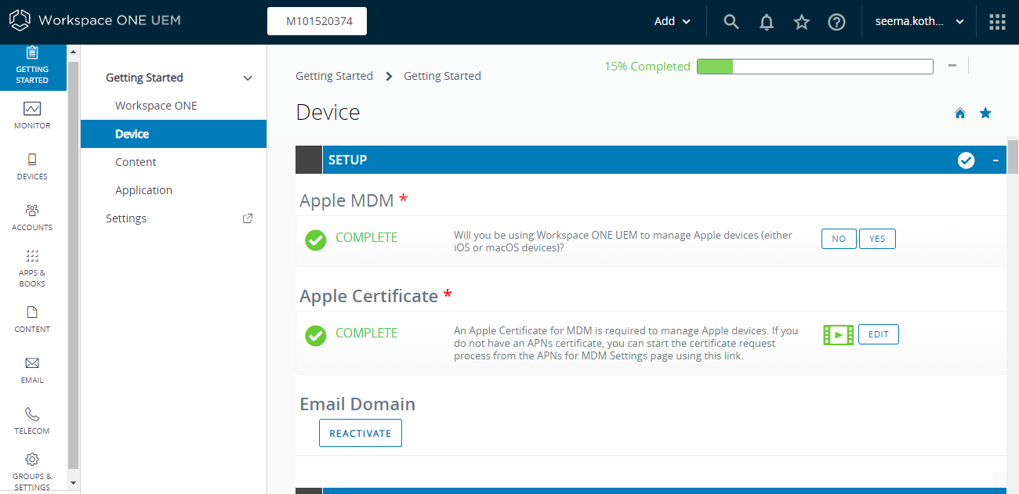
Task: Click the main content vertical scrollbar
Action: 1013,156
